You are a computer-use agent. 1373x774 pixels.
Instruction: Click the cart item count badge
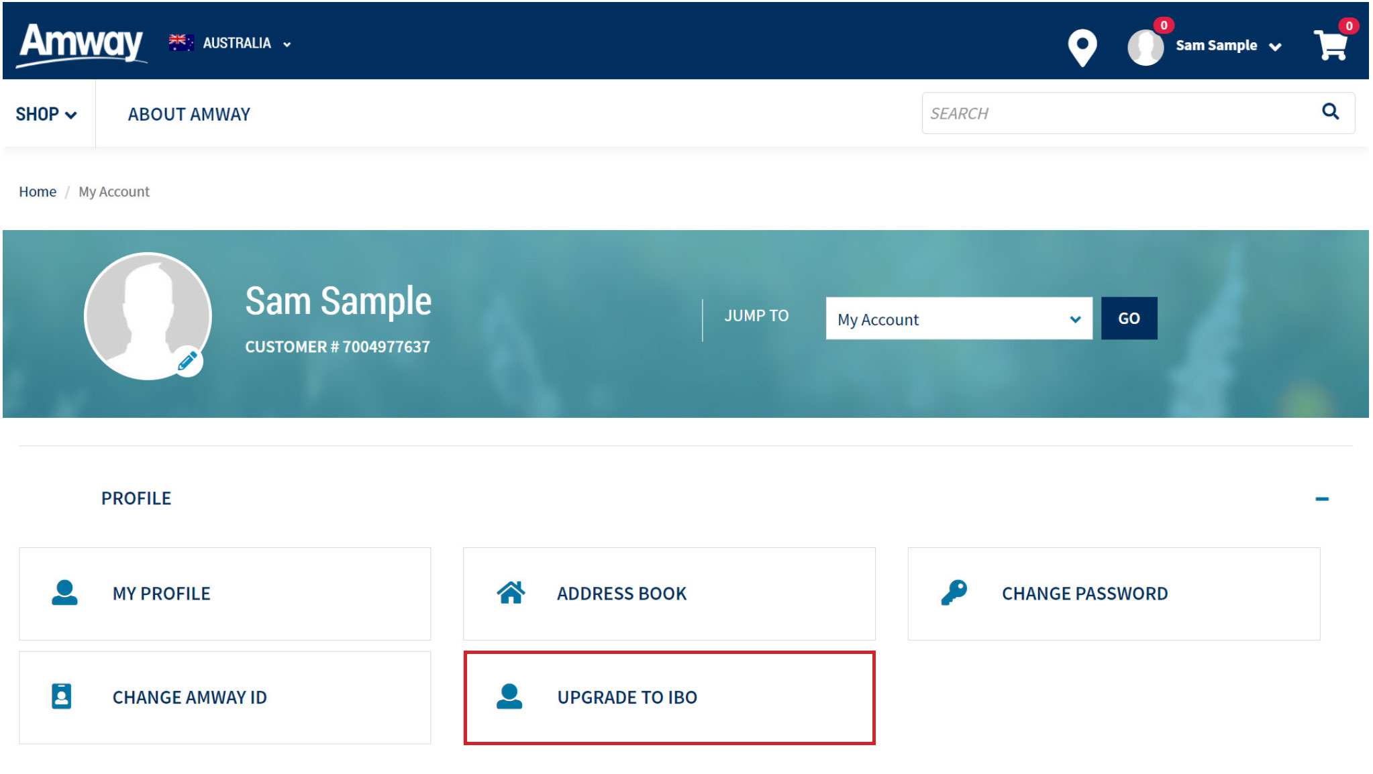tap(1349, 25)
